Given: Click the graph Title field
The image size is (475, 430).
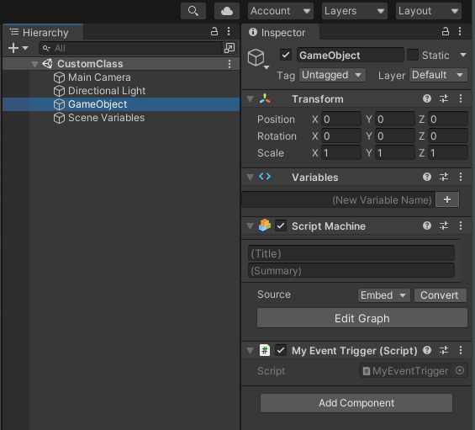Looking at the screenshot, I should point(351,253).
